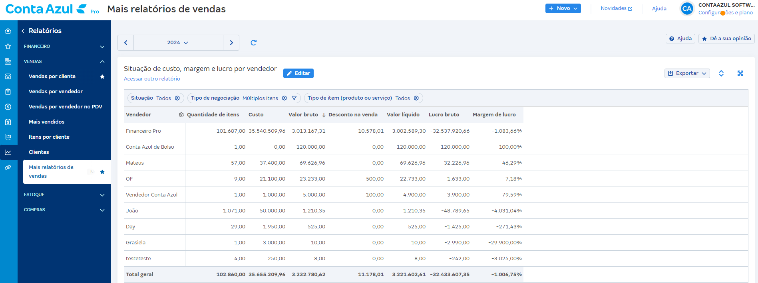Screen dimensions: 758x283
Task: Click Desconto na venda column header
Action: click(x=353, y=115)
